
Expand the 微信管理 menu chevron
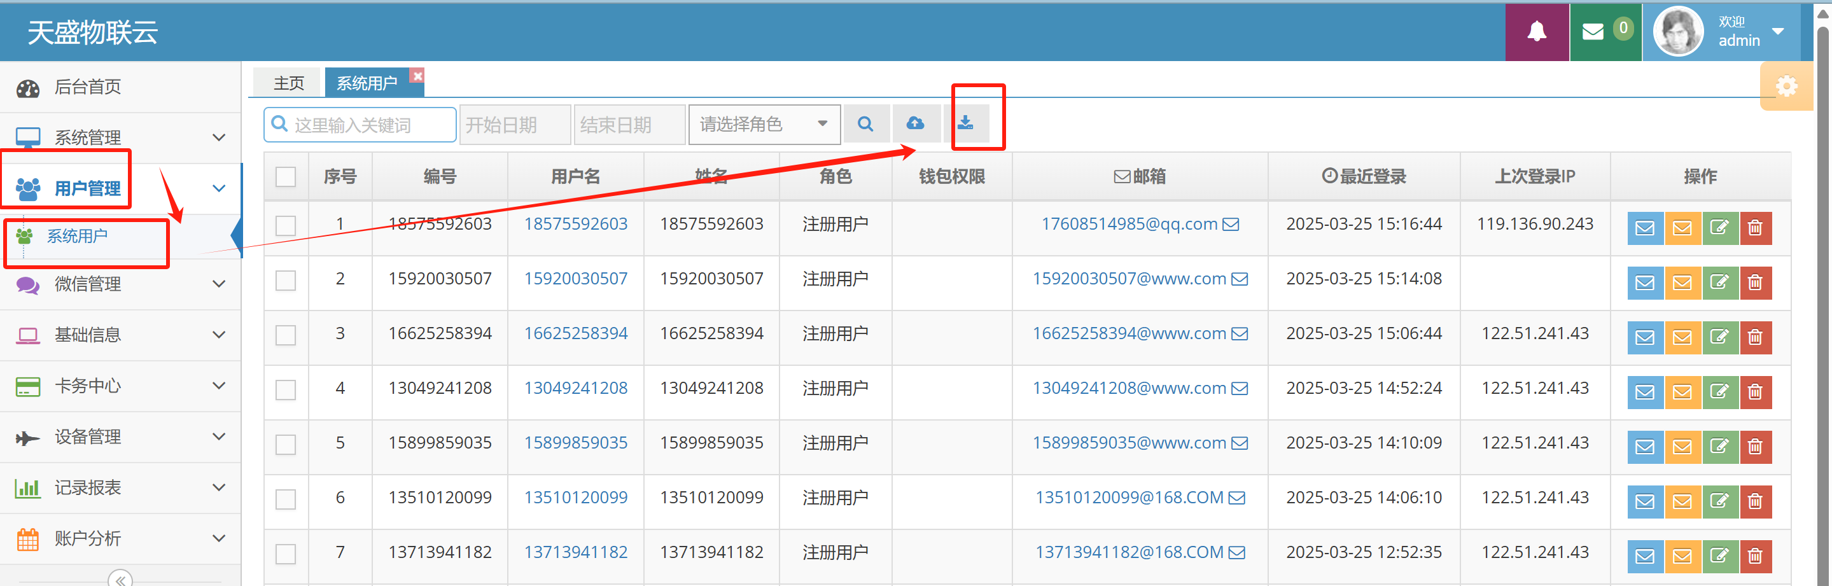pos(219,284)
